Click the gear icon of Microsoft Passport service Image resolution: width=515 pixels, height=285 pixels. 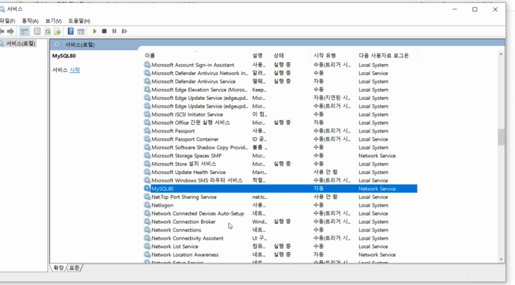(x=147, y=131)
